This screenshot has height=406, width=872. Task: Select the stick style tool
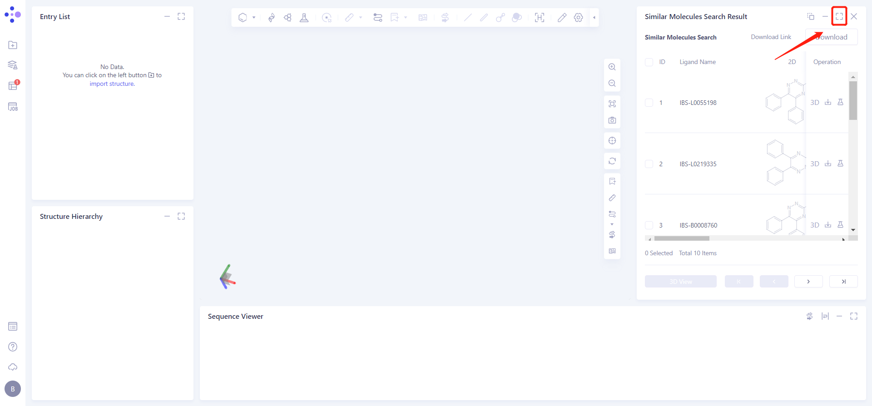[484, 18]
